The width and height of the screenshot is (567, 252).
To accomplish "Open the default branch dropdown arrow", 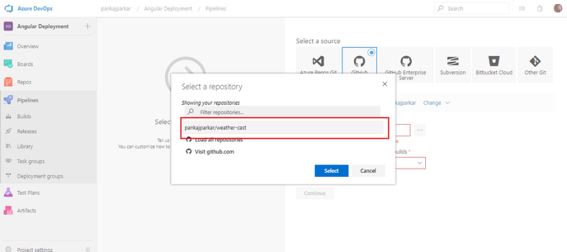I will pos(419,163).
